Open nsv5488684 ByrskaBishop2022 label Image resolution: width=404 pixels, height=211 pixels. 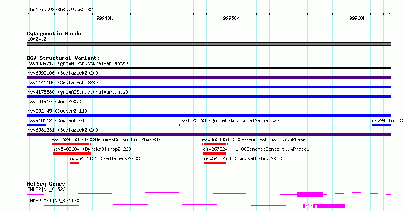click(92, 149)
